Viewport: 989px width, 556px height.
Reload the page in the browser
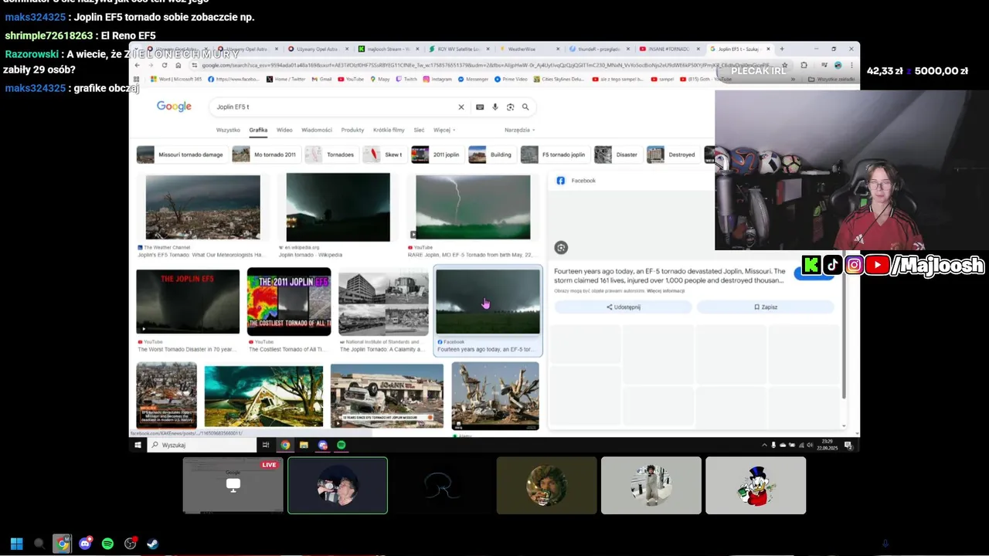pyautogui.click(x=165, y=66)
